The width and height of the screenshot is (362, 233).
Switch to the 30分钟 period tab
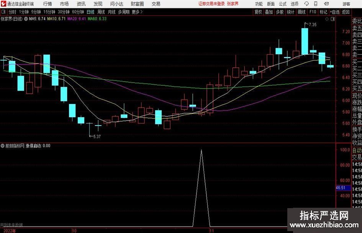(64, 12)
